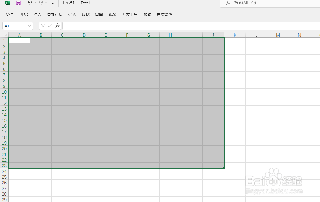
Task: Click the Excel application icon
Action: [x=7, y=3]
